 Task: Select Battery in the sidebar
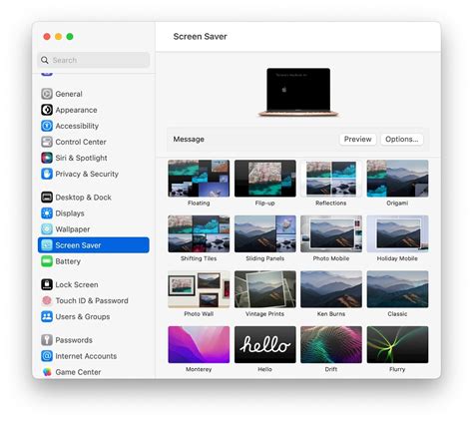click(x=94, y=261)
